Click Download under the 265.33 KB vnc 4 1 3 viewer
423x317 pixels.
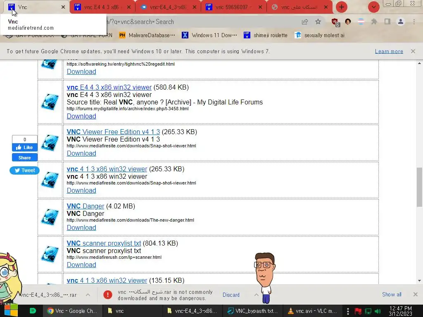81,191
